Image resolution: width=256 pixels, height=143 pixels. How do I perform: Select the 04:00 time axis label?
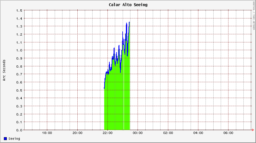coord(198,133)
